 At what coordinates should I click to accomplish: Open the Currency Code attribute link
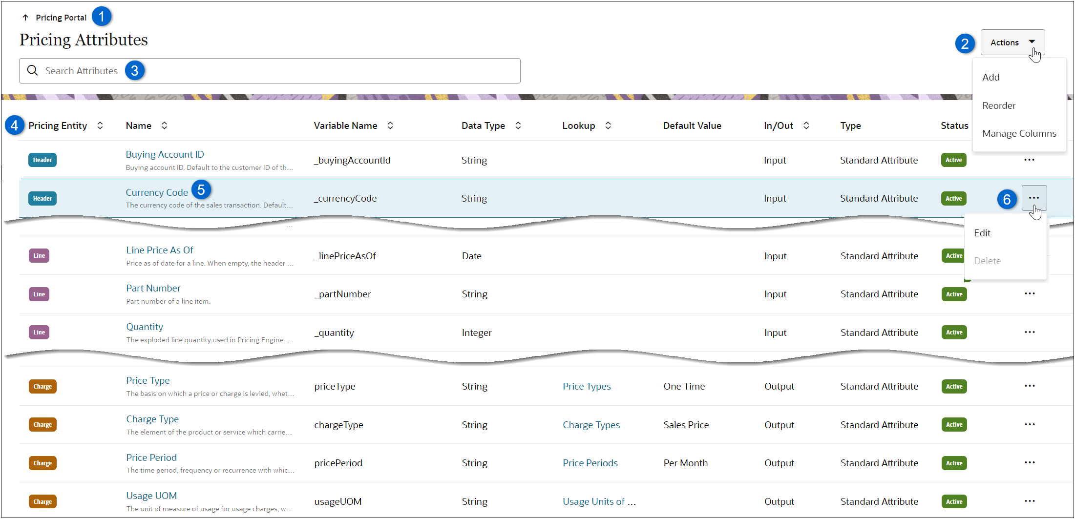tap(156, 192)
